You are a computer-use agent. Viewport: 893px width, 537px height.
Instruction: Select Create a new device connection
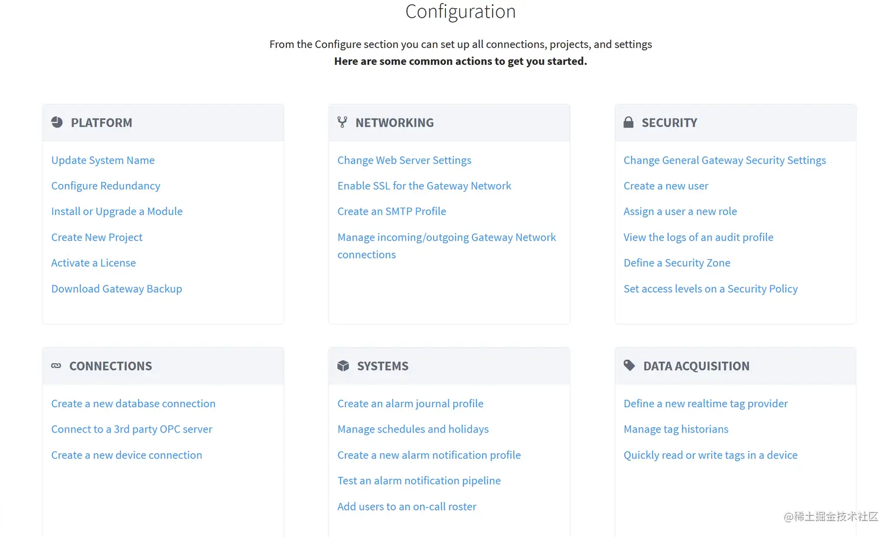tap(126, 455)
